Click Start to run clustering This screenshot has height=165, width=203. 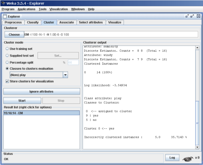click(22, 101)
